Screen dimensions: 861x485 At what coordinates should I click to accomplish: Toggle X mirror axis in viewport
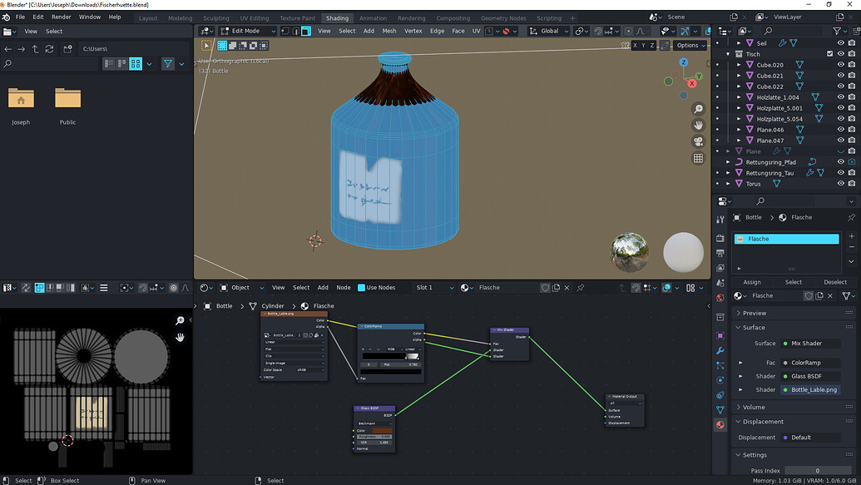coord(635,46)
